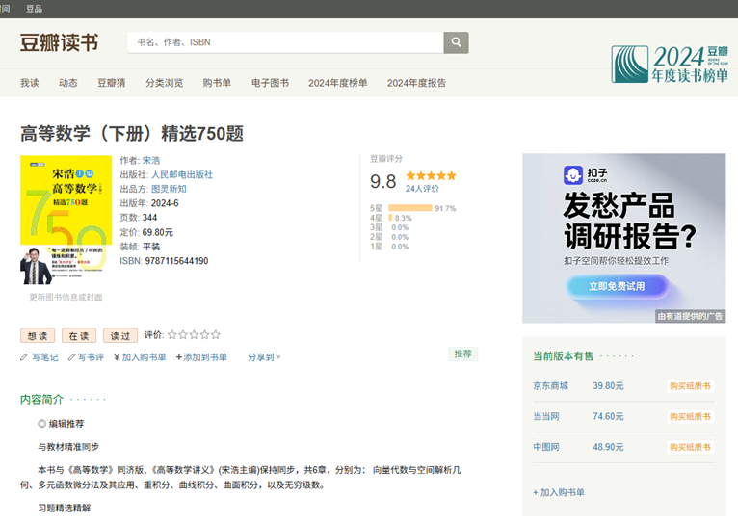The image size is (738, 524).
Task: Open the 电子图书 nav item
Action: click(270, 83)
